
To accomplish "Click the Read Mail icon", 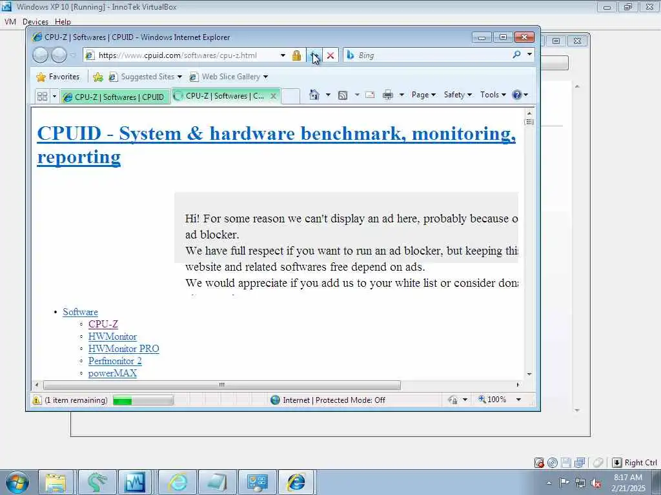I will 370,95.
